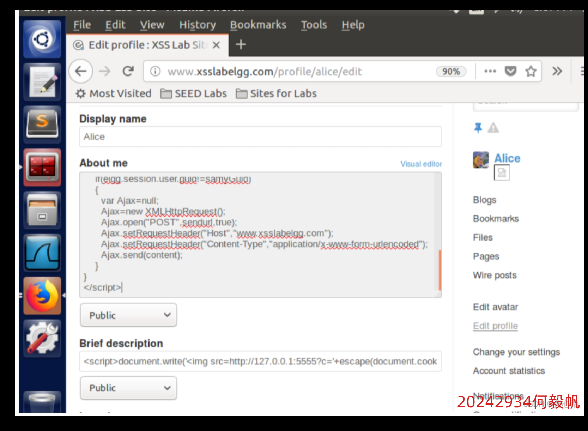Open a new browser tab
The image size is (588, 431).
(241, 44)
